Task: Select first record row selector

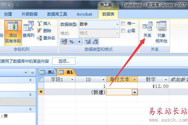Action: (x=41, y=86)
